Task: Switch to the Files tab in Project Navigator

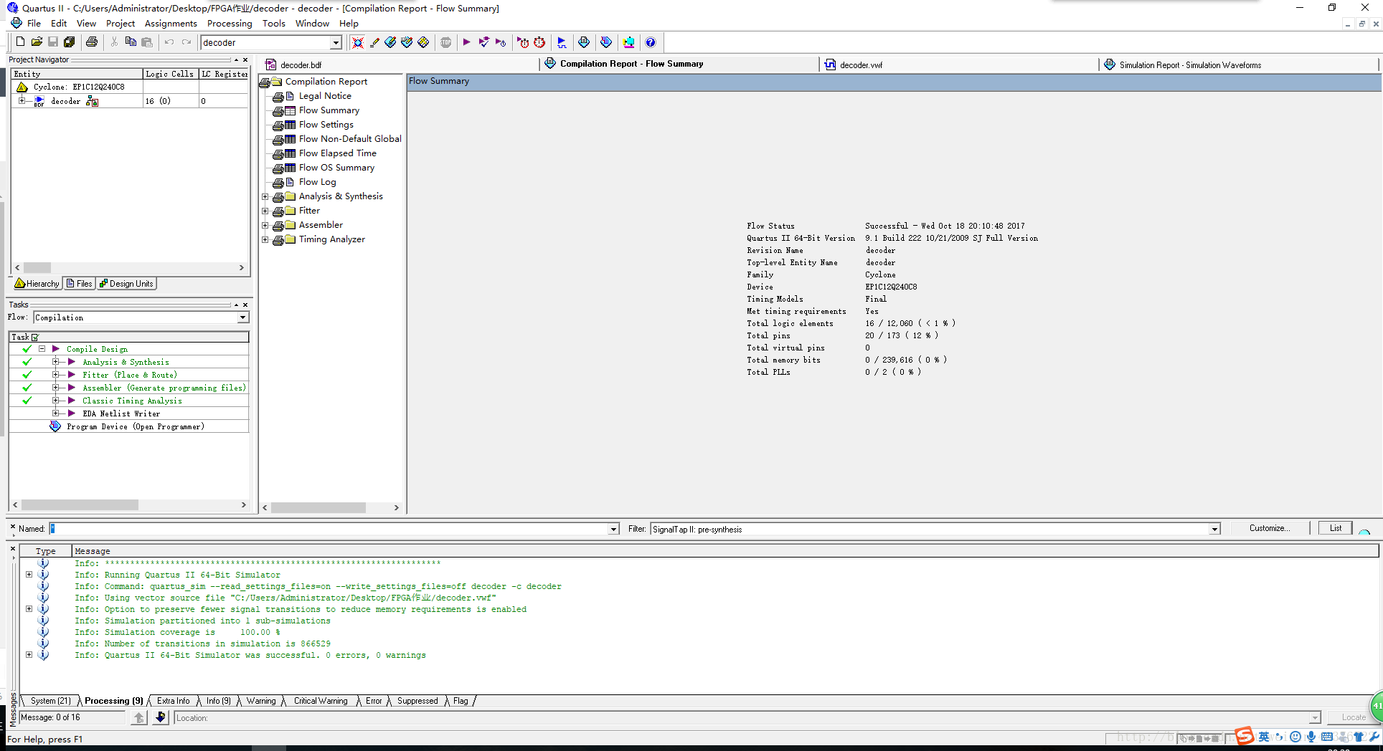Action: (x=79, y=284)
